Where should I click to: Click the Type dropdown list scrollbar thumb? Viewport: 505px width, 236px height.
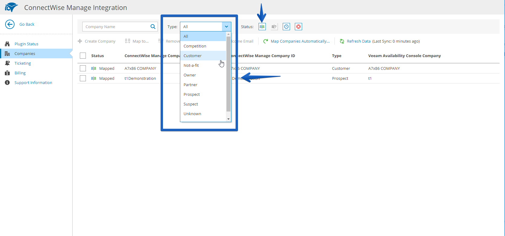pyautogui.click(x=228, y=74)
